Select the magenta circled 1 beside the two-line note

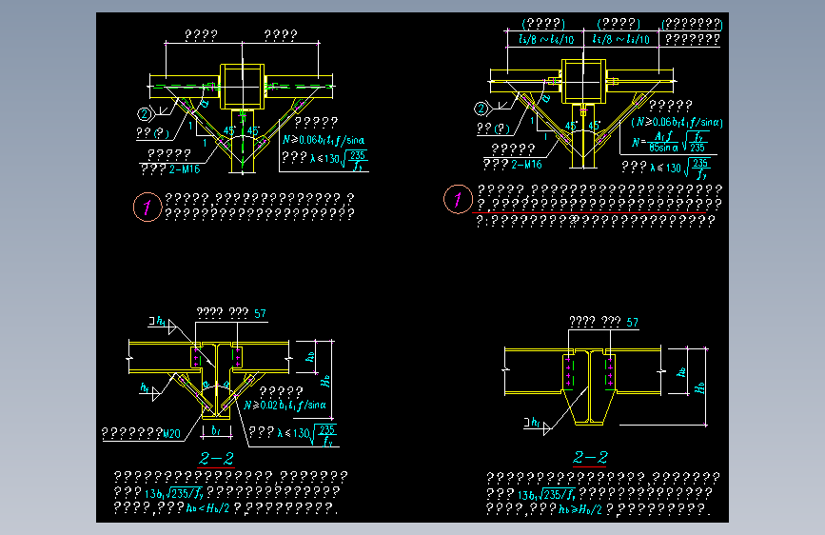point(147,207)
